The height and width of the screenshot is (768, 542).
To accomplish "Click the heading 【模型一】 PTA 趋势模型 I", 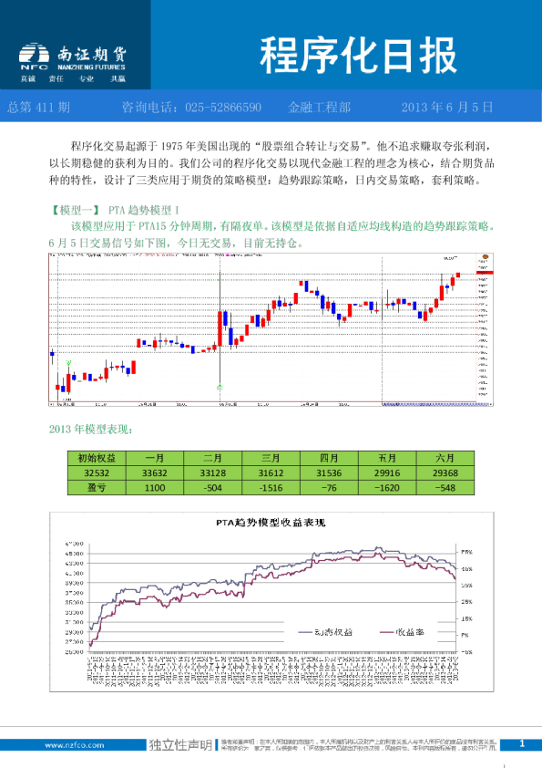I will tap(114, 210).
